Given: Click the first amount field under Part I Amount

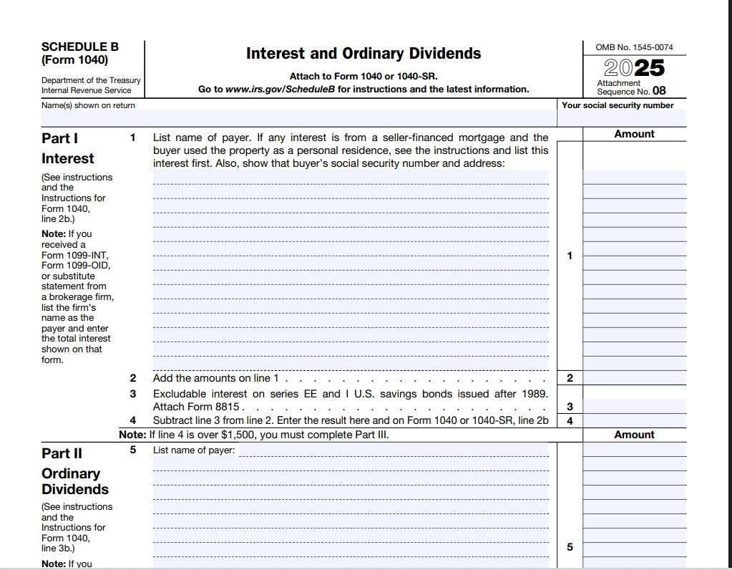Looking at the screenshot, I should pyautogui.click(x=634, y=177).
